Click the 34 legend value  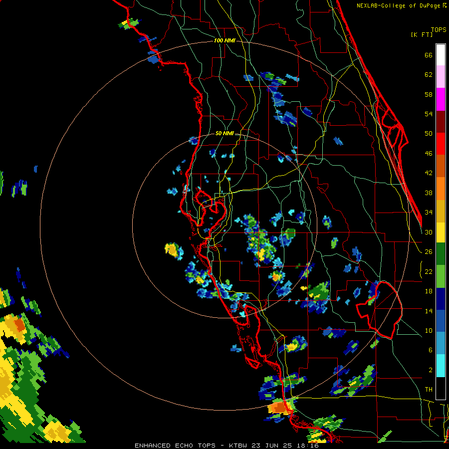[429, 213]
